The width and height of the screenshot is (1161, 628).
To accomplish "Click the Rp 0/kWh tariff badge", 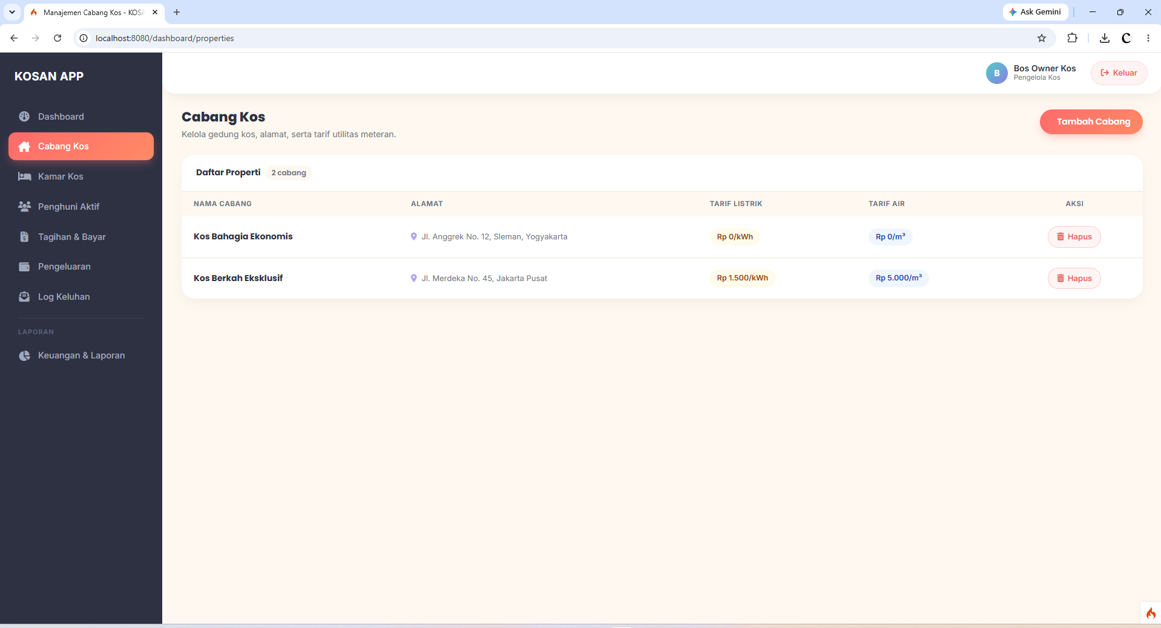I will tap(735, 237).
